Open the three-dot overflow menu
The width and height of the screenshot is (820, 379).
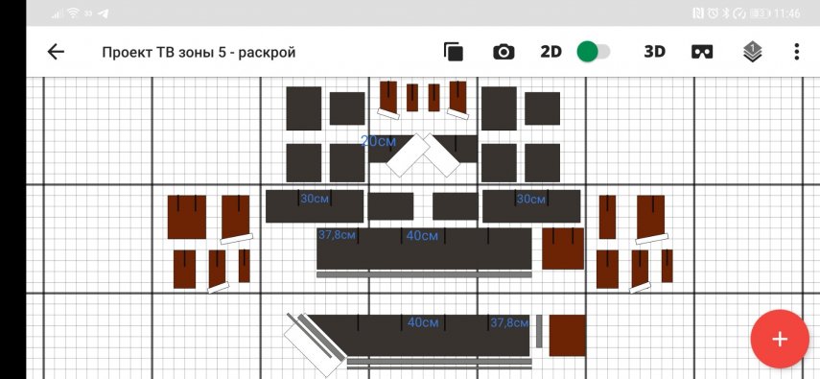[796, 52]
